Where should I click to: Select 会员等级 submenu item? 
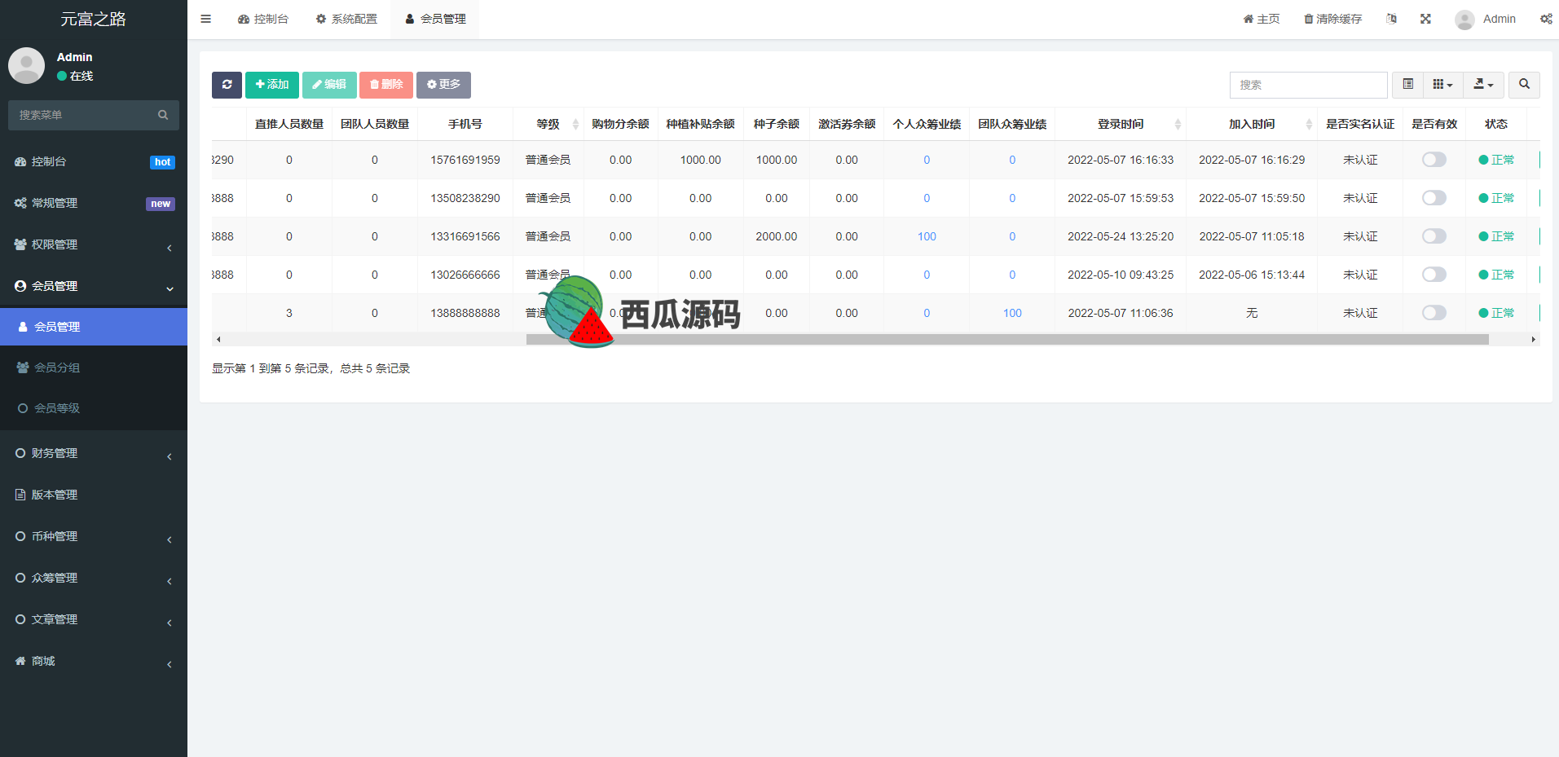coord(94,408)
